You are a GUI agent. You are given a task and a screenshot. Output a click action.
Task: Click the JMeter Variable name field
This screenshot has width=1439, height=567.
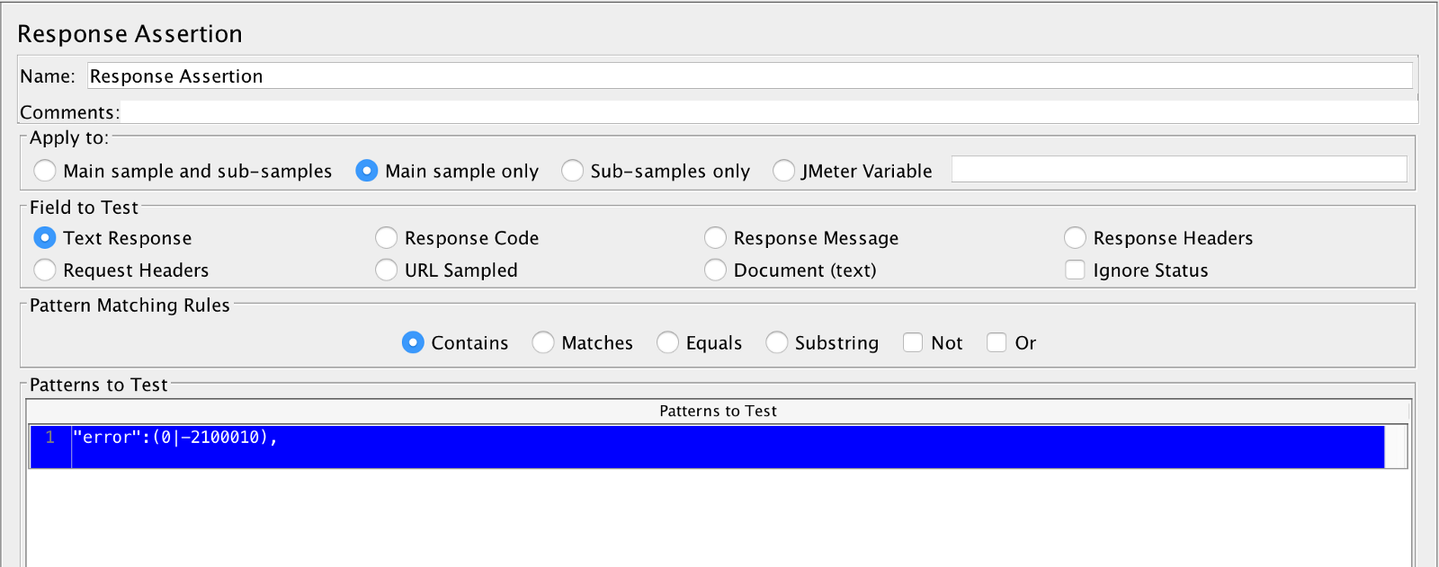click(1178, 169)
